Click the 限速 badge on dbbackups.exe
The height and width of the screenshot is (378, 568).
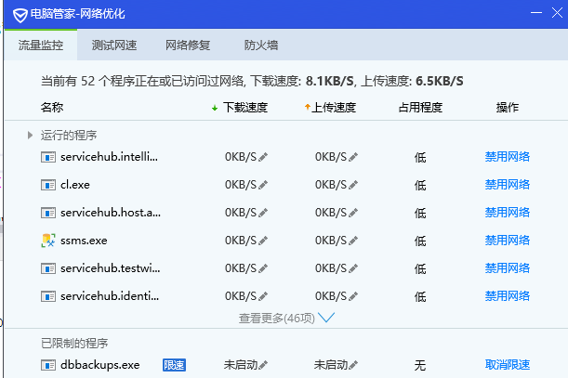(x=174, y=365)
